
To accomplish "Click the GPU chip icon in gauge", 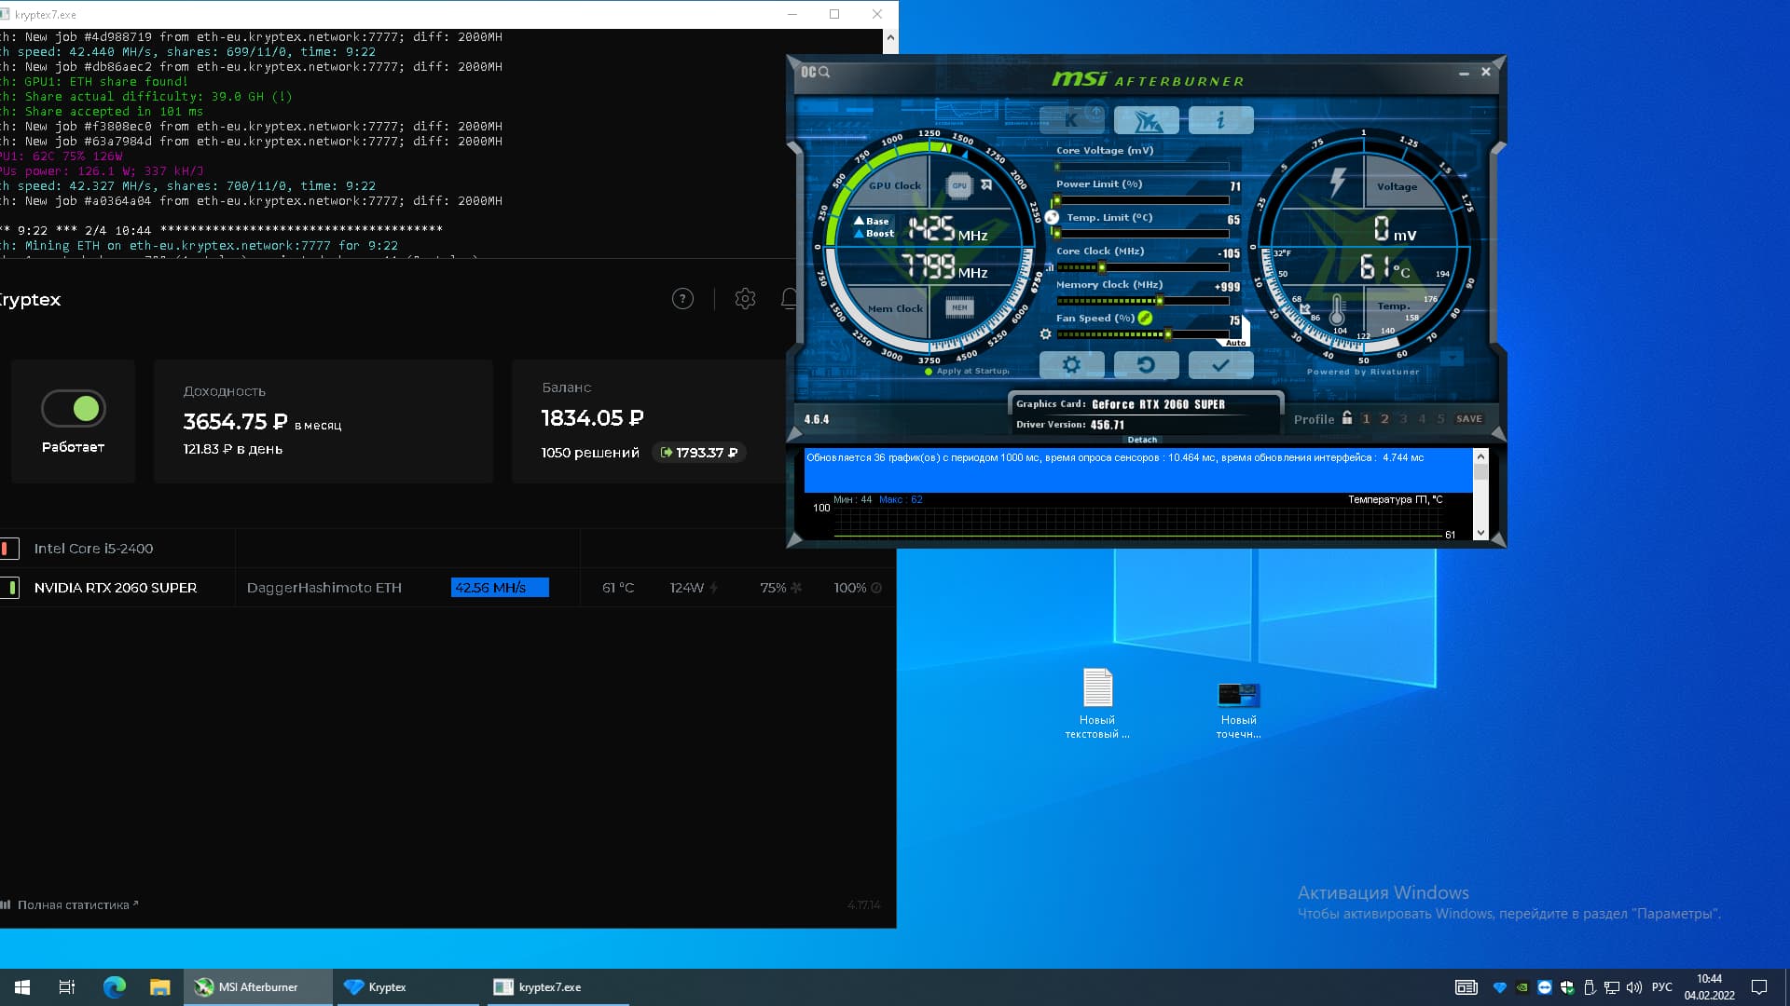I will (x=959, y=185).
